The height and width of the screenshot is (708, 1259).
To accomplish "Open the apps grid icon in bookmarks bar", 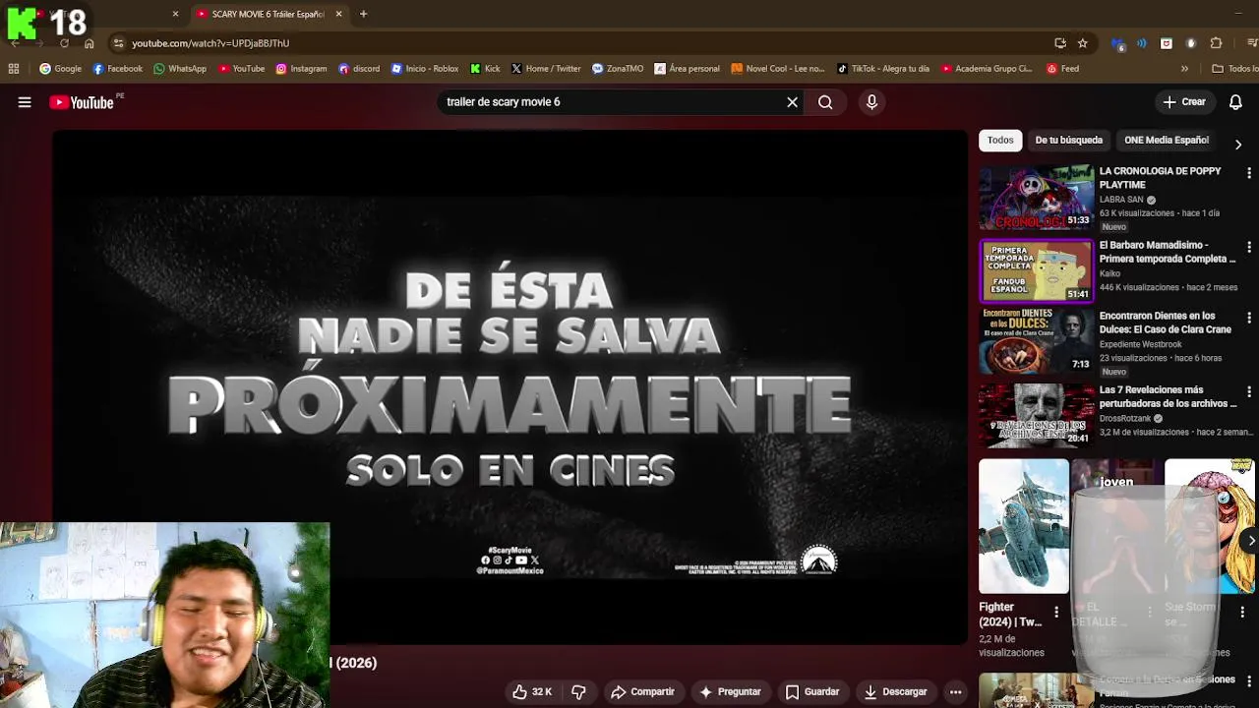I will click(x=14, y=69).
